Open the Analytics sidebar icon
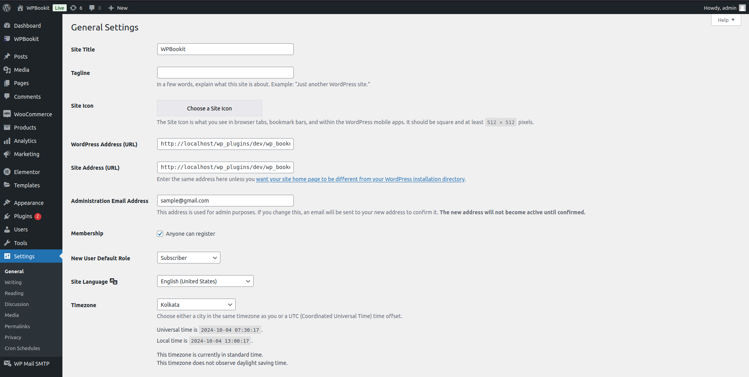This screenshot has height=377, width=749. pos(7,140)
